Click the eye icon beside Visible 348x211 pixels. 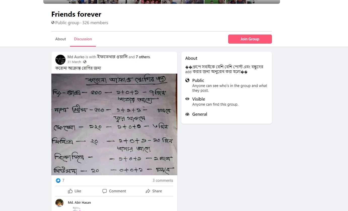point(187,99)
